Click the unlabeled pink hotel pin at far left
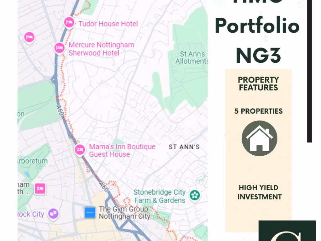Viewport: 321px width, 241px height. click(29, 38)
